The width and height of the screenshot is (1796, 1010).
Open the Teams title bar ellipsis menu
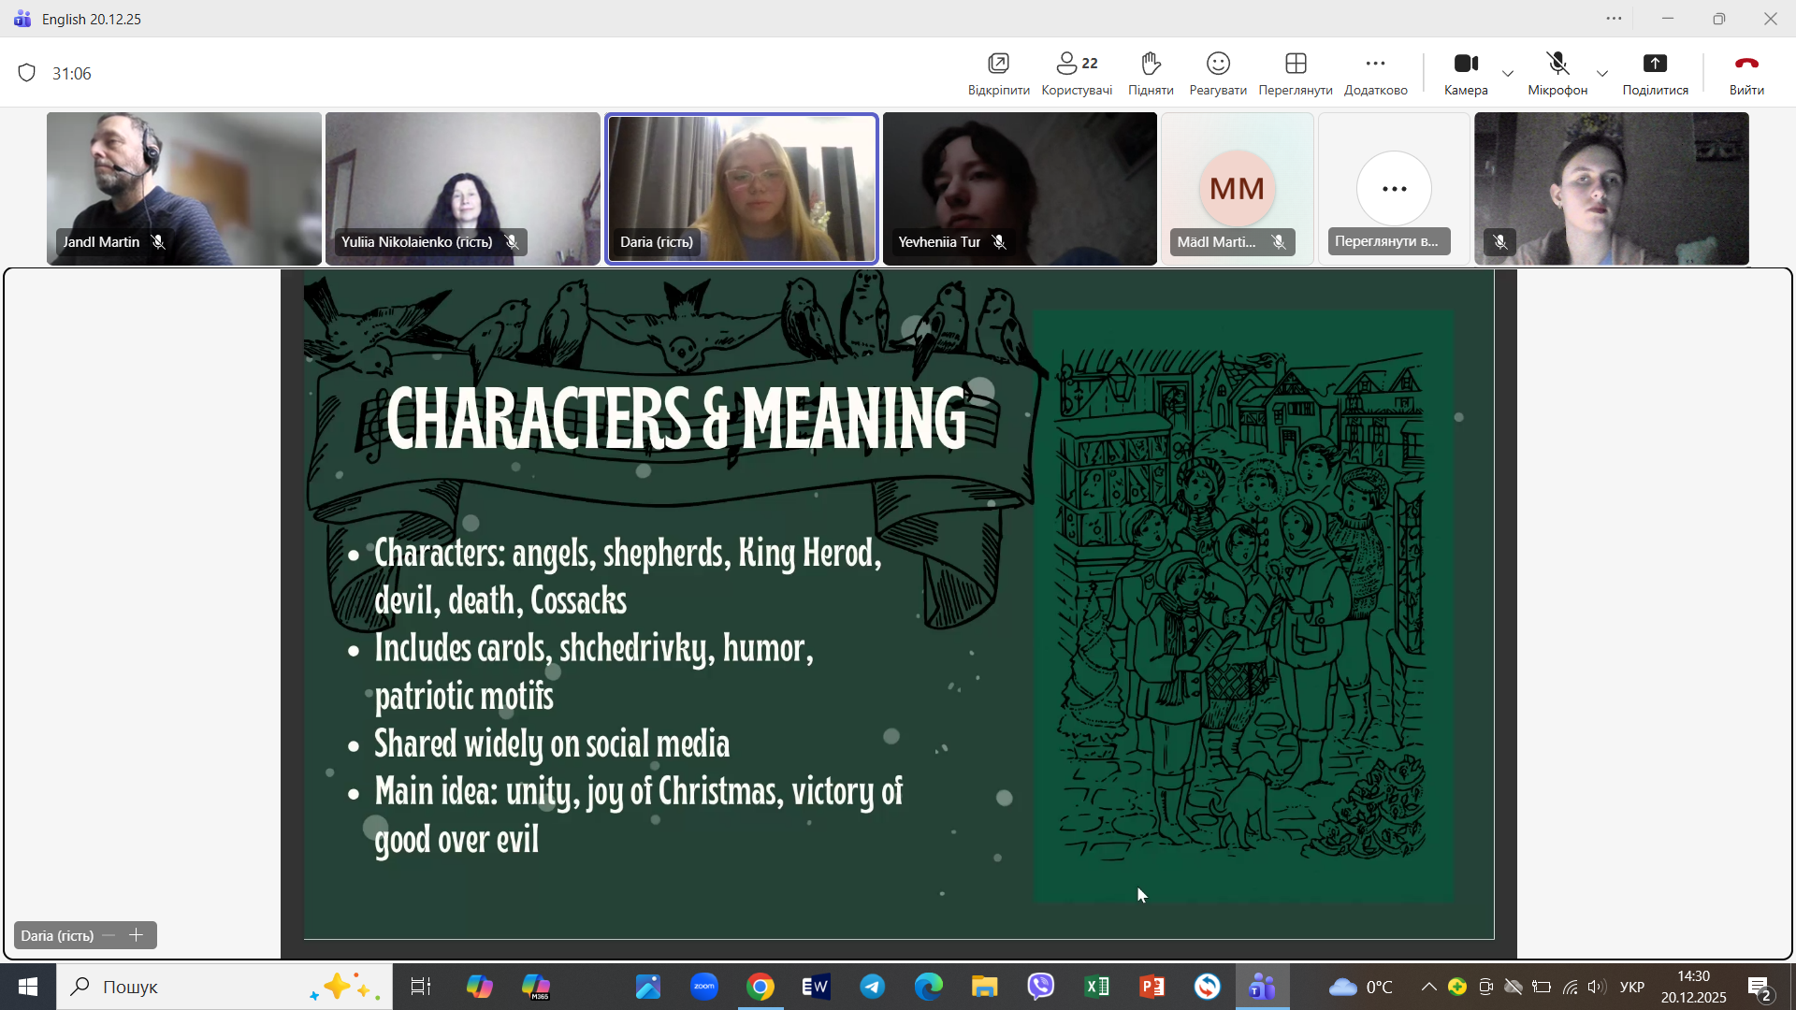(x=1614, y=19)
